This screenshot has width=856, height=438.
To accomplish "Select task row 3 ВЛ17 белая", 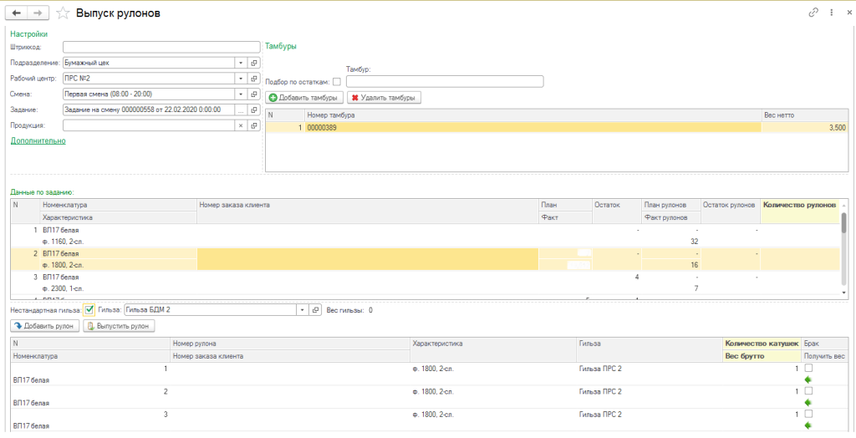I will pos(425,283).
